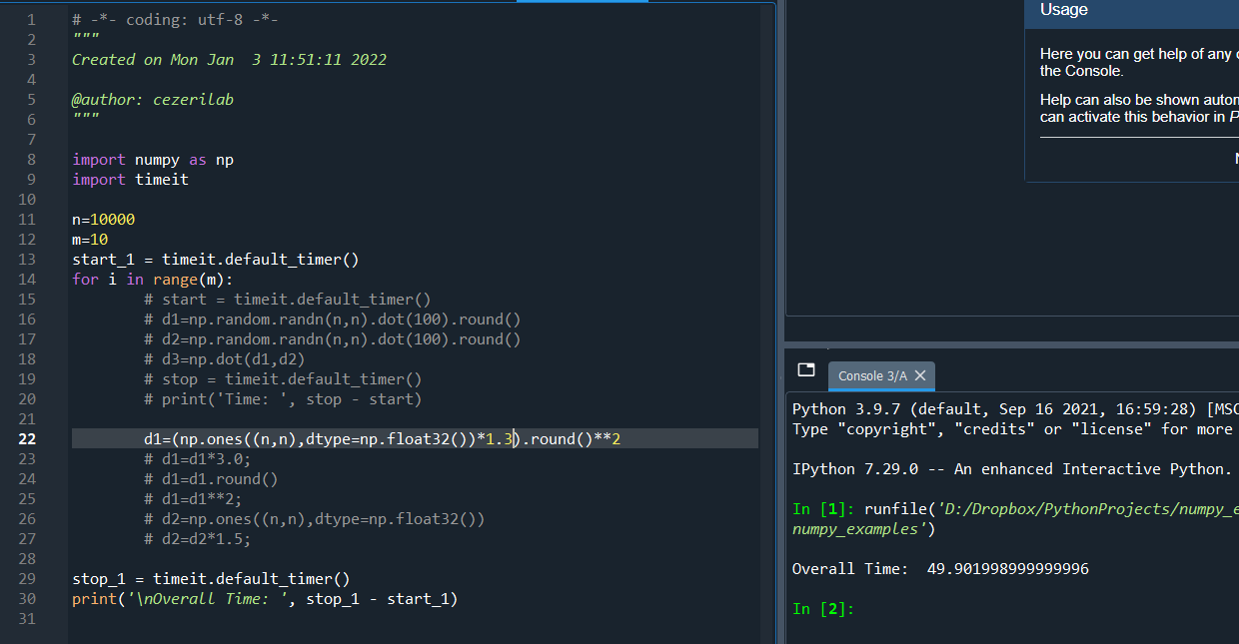Click the '# d1=d1.round()' comment line
1239x644 pixels.
pos(211,479)
